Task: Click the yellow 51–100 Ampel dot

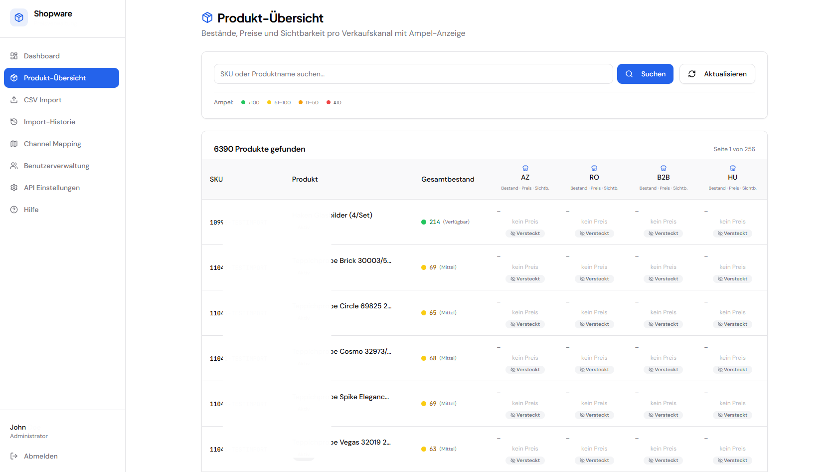Action: click(x=269, y=102)
